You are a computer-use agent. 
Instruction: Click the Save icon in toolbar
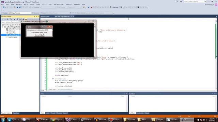(17, 7)
